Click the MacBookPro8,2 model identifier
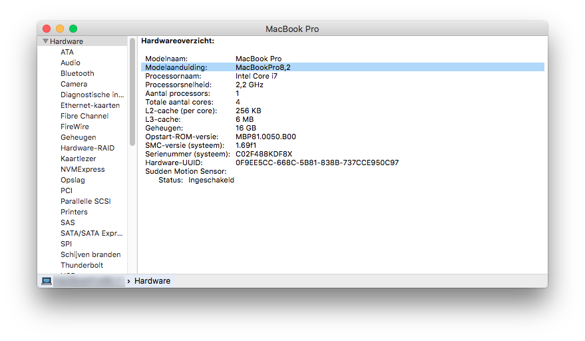This screenshot has width=585, height=341. pyautogui.click(x=263, y=67)
